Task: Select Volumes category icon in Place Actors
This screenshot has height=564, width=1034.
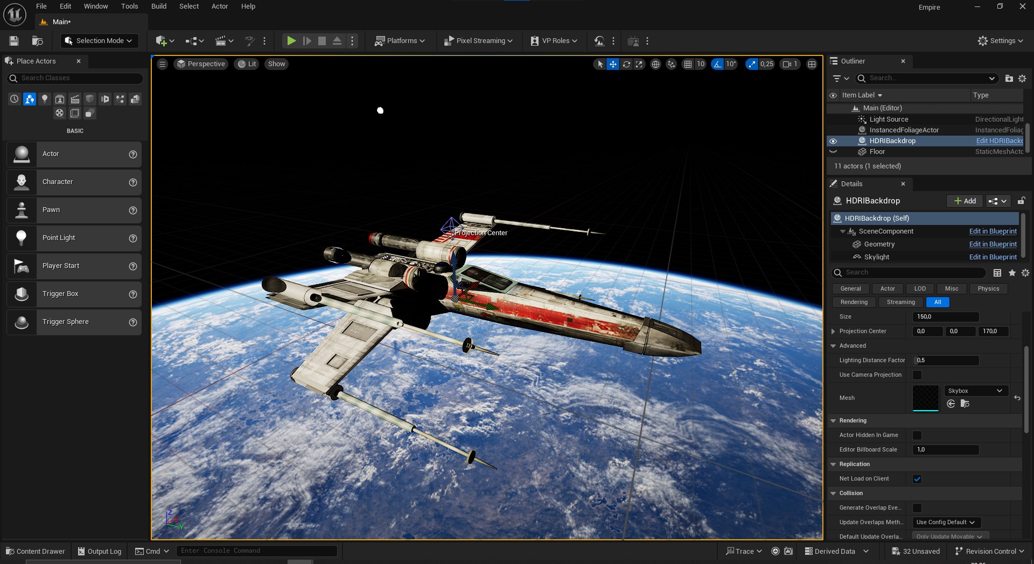Action: coord(75,113)
